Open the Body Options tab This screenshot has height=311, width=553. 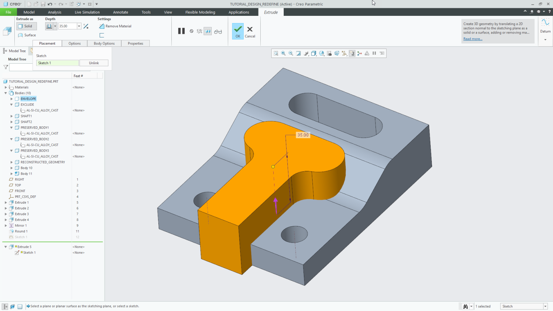click(104, 43)
